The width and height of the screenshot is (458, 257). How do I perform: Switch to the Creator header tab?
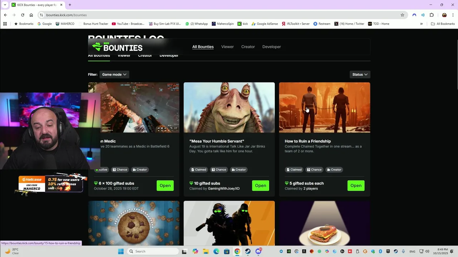(248, 47)
